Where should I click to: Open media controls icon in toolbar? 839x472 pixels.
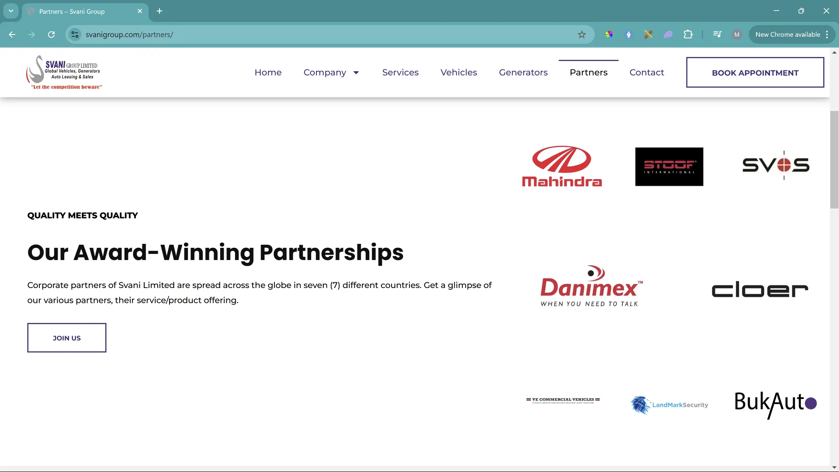pyautogui.click(x=717, y=35)
